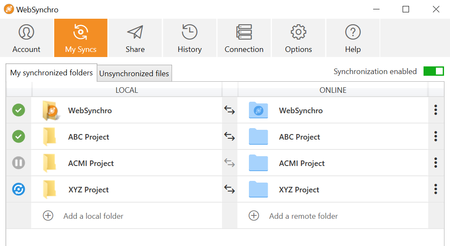The image size is (450, 246).
Task: Open the three-dot menu for XYZ Project
Action: [x=435, y=189]
